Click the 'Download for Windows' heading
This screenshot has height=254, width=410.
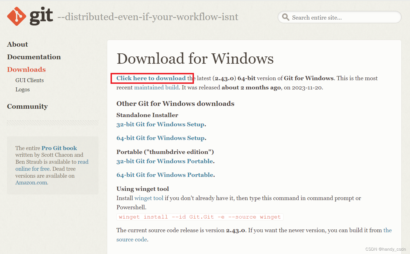(195, 59)
